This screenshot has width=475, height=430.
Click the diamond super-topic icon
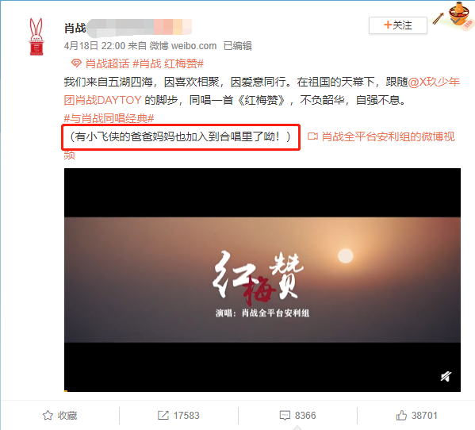pos(76,63)
